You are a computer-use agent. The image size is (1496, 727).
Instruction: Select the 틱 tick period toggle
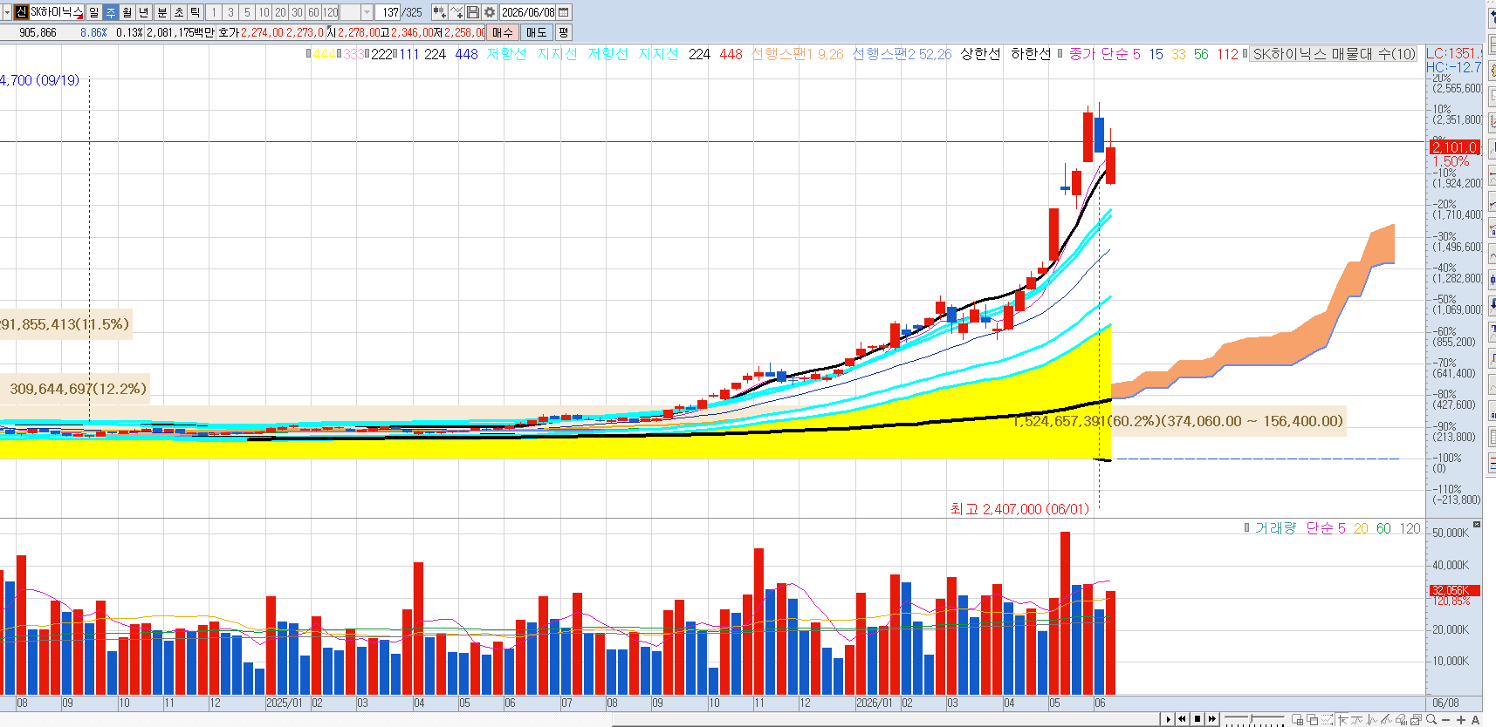coord(195,12)
